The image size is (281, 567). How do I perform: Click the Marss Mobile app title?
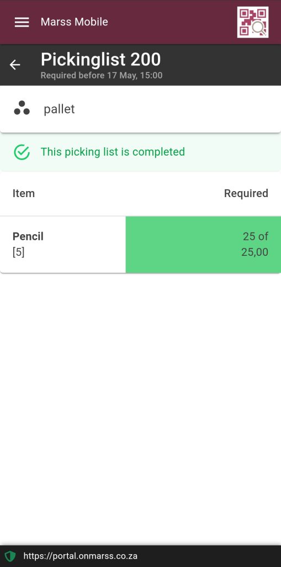[x=75, y=22]
